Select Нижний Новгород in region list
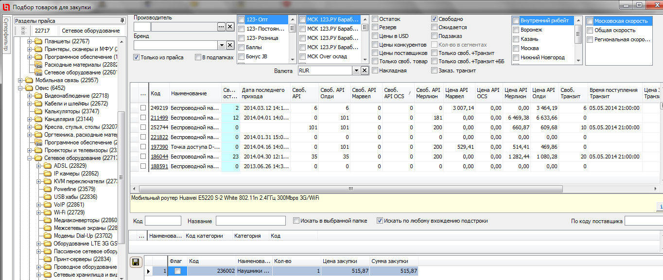663x280 pixels. [542, 57]
